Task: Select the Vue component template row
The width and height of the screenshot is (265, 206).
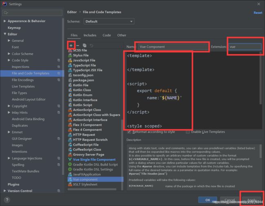Action: click(x=95, y=179)
